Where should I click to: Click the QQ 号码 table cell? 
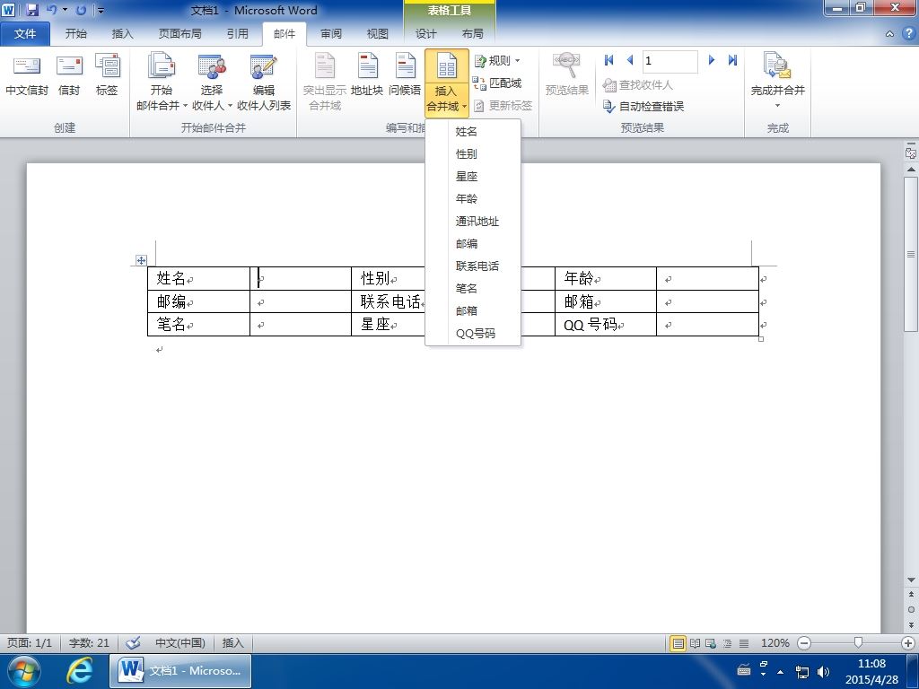click(606, 325)
